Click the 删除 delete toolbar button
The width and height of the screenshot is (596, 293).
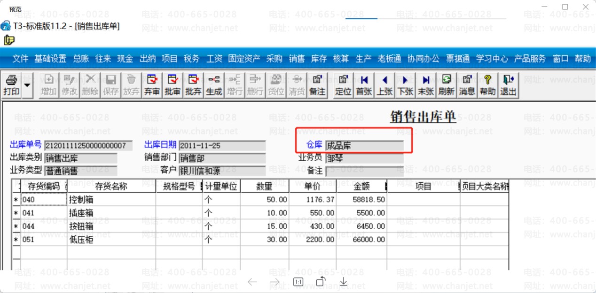pos(90,85)
